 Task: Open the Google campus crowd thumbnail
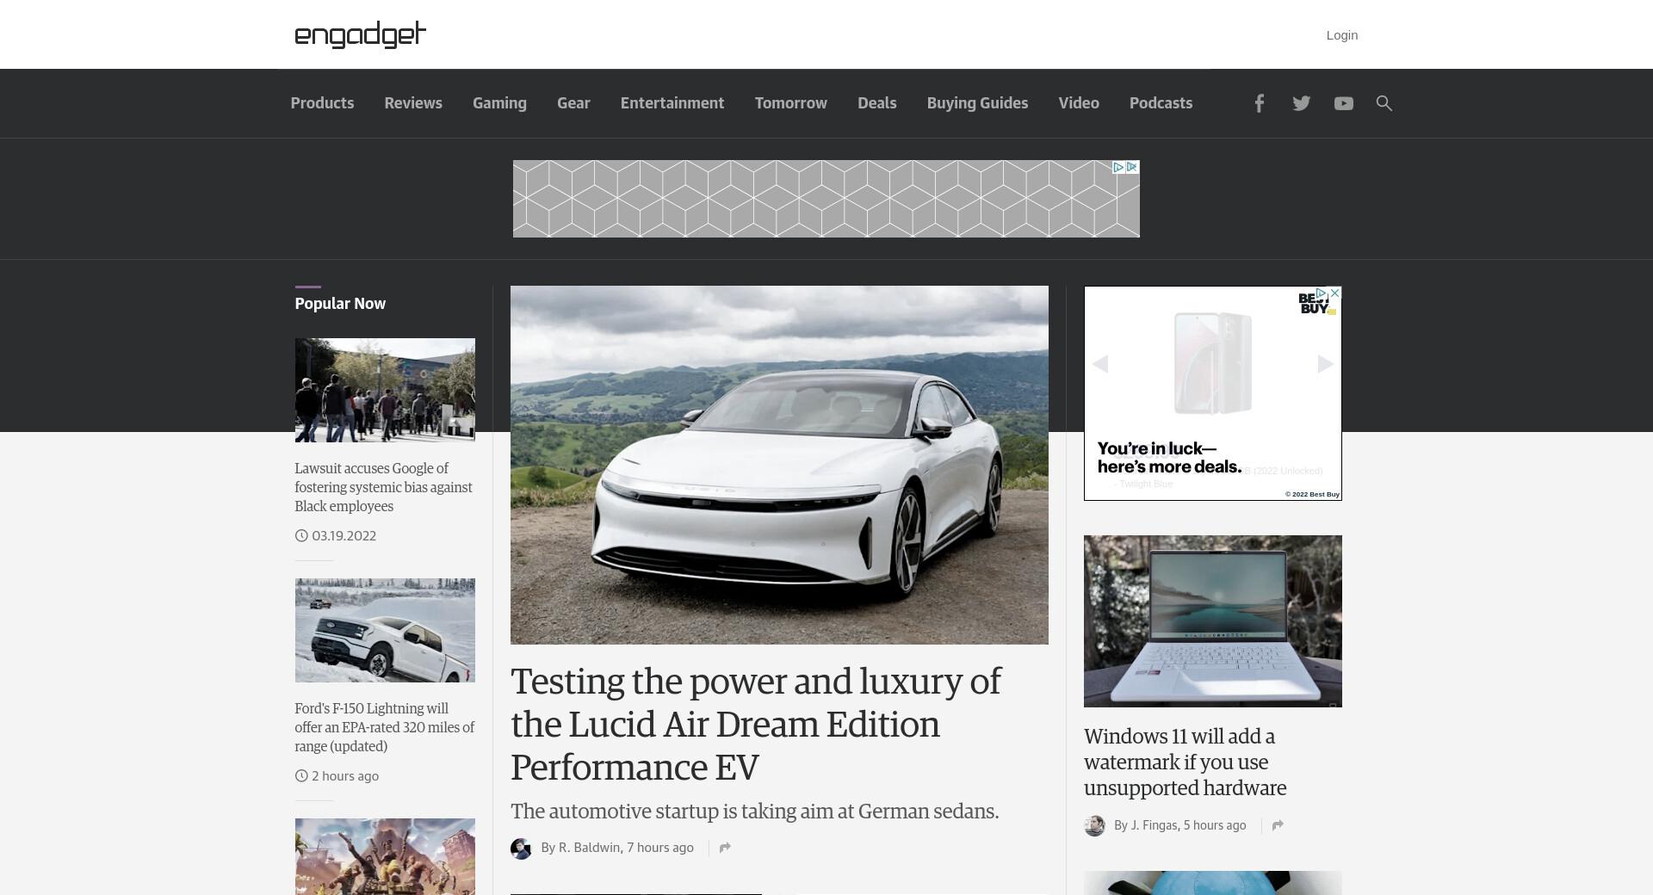coord(385,390)
